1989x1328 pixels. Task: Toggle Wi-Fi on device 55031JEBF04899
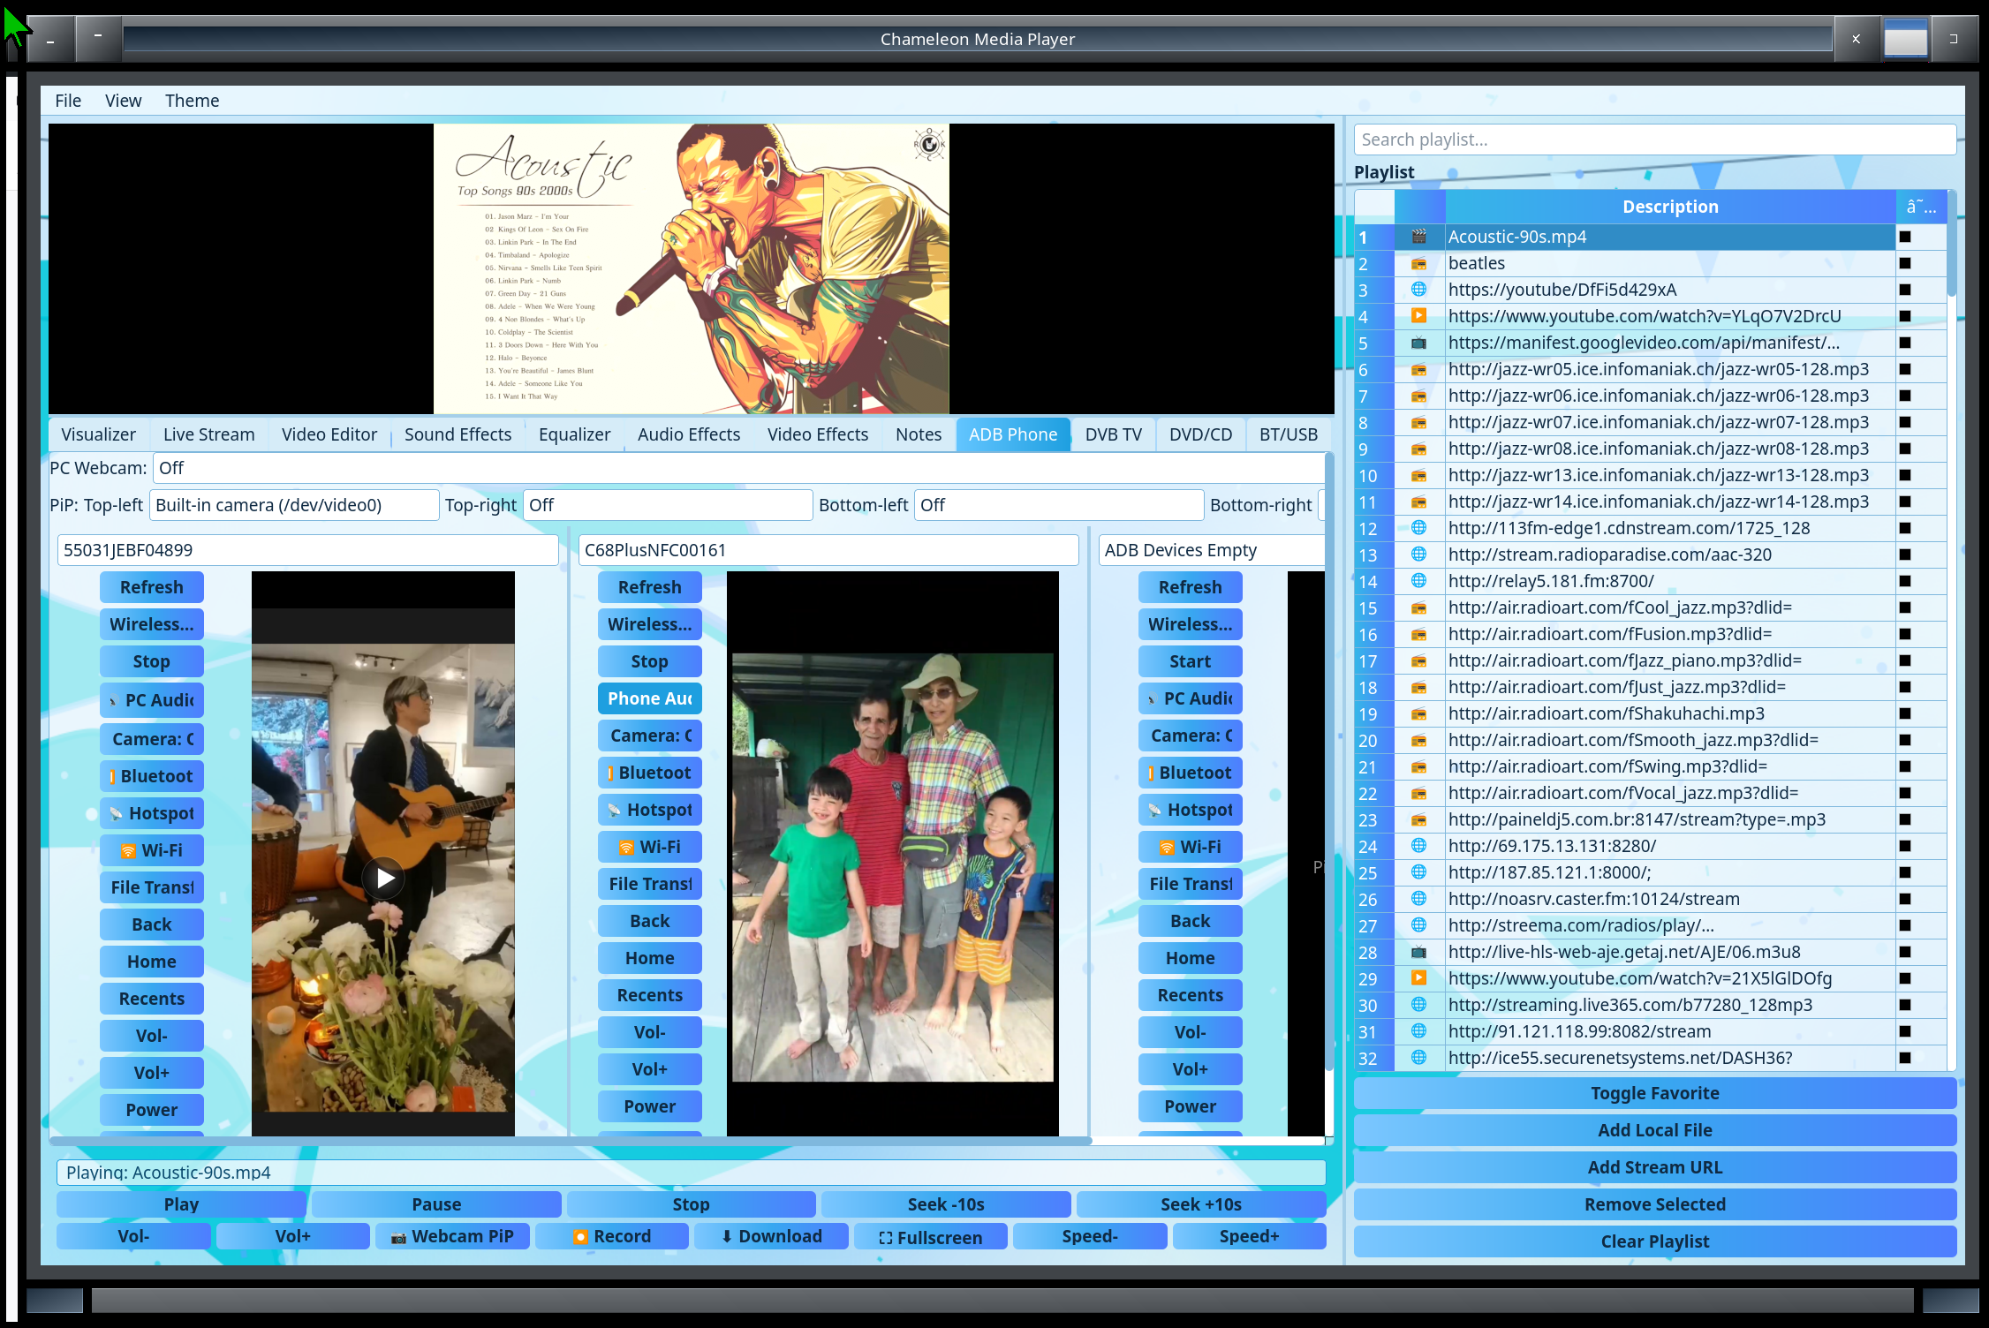tap(152, 850)
